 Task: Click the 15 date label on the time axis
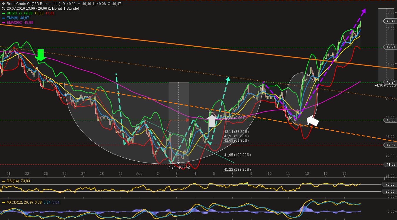[326, 174]
